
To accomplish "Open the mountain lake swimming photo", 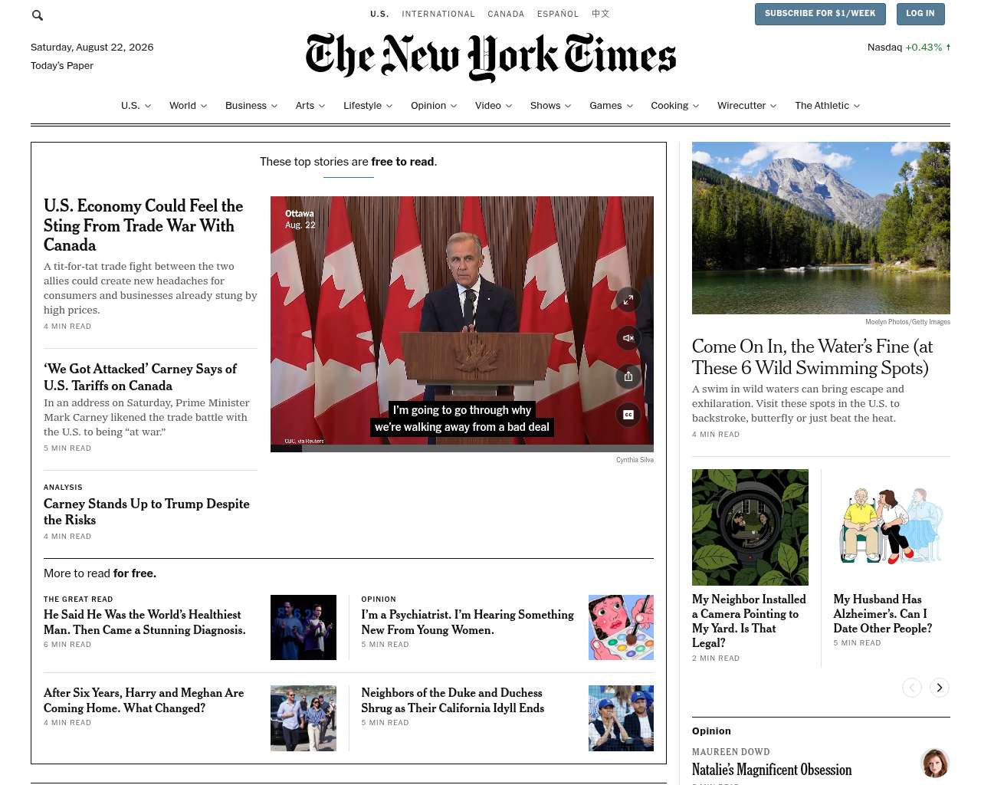I will click(821, 228).
